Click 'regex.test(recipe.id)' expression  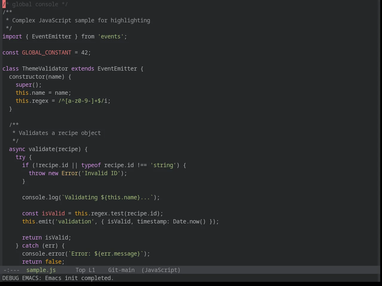point(125,213)
